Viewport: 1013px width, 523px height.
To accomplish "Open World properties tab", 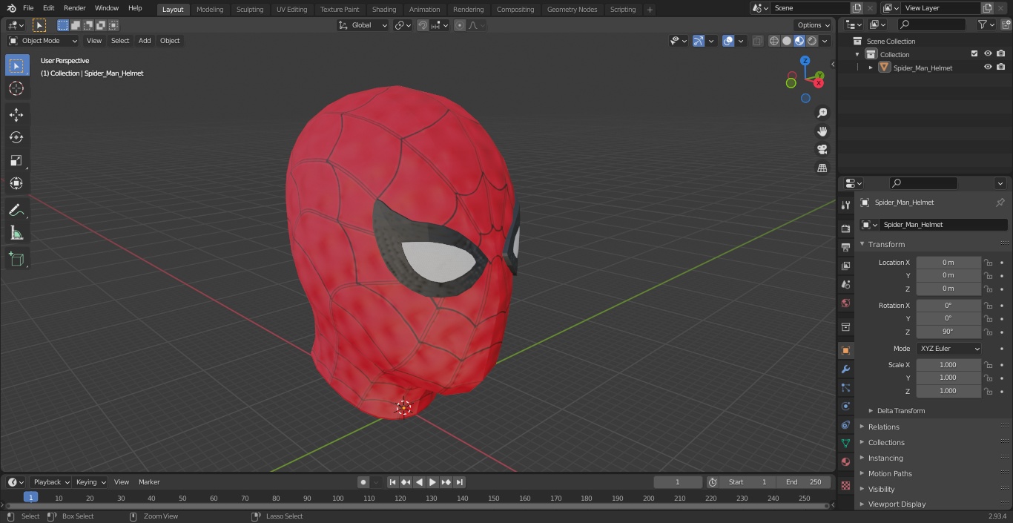I will [845, 303].
